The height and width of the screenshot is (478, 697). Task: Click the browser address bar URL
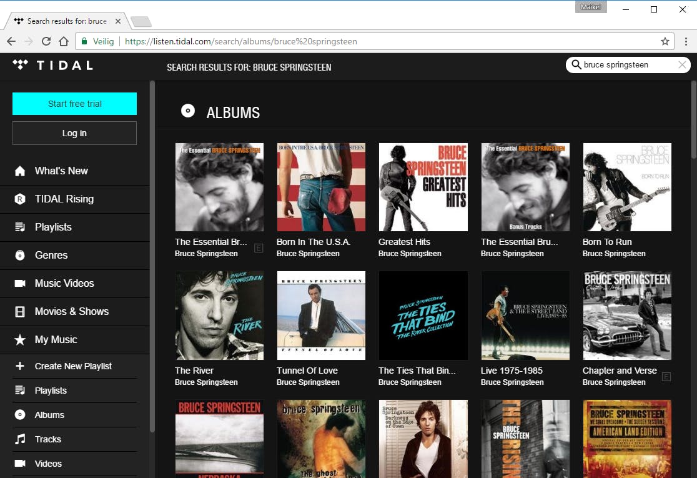coord(241,41)
